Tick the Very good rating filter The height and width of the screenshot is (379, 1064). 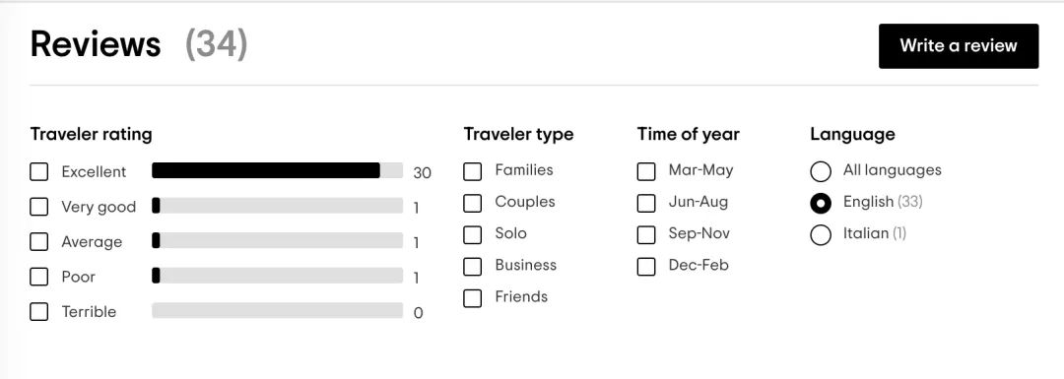[39, 207]
